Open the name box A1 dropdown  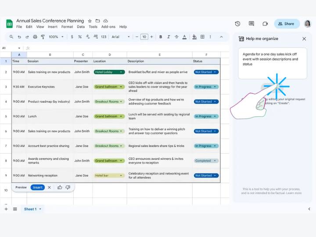click(x=19, y=48)
